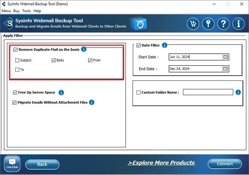Close the SysInfo Webmail Backup Tool window
This screenshot has width=249, height=175.
(x=241, y=4)
